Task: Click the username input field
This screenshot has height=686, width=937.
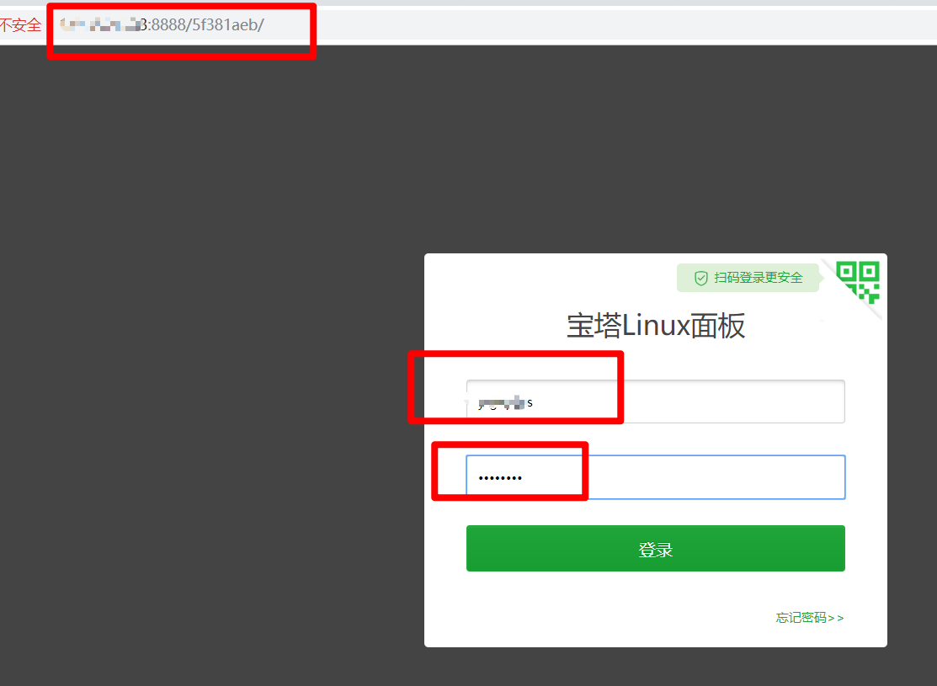Action: pyautogui.click(x=656, y=401)
